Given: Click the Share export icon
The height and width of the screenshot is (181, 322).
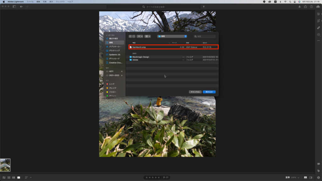Looking at the screenshot, I should 305,7.
